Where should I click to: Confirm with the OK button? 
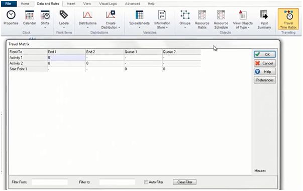265,54
